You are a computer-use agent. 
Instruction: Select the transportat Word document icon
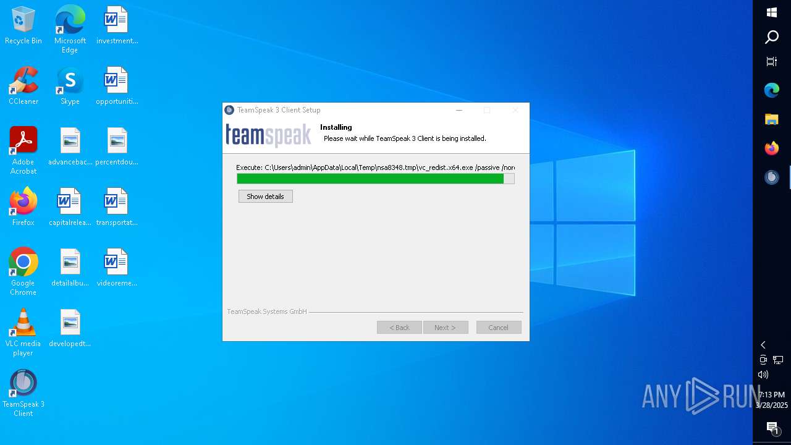[x=117, y=207]
